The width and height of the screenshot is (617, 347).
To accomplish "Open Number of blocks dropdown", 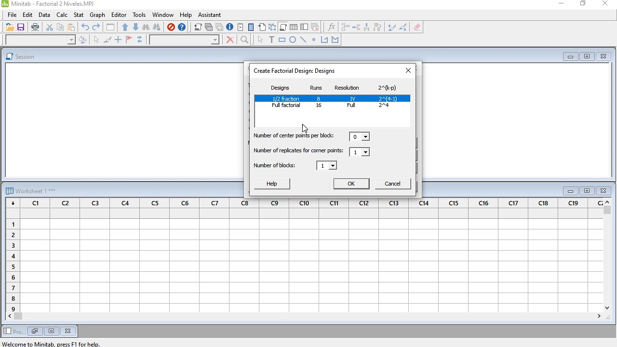I will click(333, 166).
